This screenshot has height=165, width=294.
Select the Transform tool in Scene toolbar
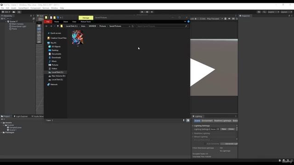(x=39, y=42)
